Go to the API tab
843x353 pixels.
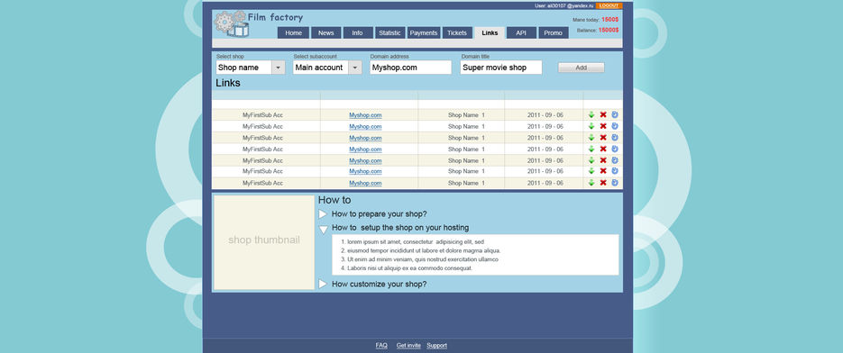click(x=521, y=32)
